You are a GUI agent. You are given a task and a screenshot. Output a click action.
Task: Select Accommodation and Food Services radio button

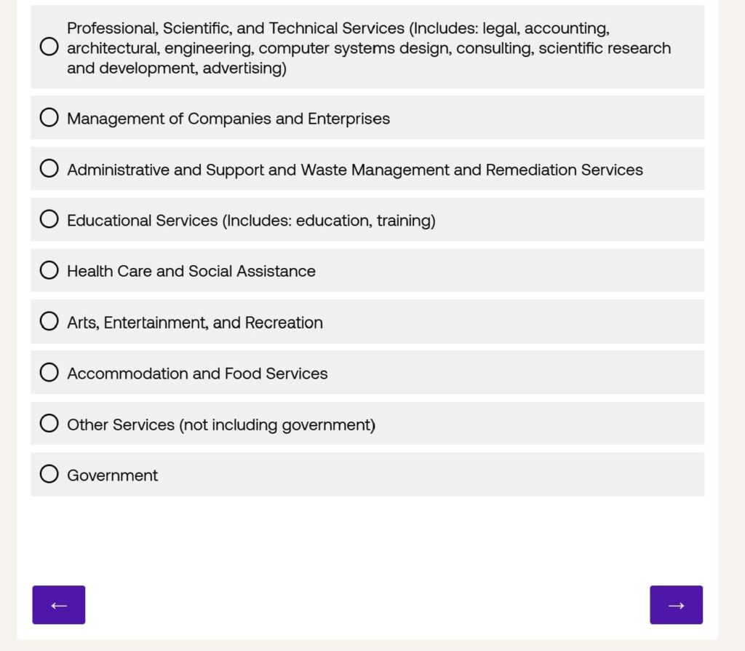click(49, 373)
